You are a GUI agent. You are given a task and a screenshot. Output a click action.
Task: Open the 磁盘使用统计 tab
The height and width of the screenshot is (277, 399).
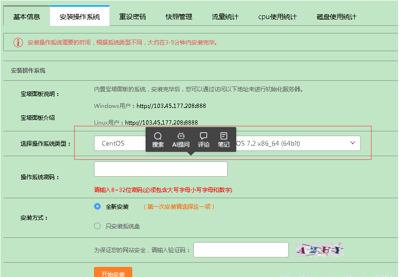tap(336, 17)
